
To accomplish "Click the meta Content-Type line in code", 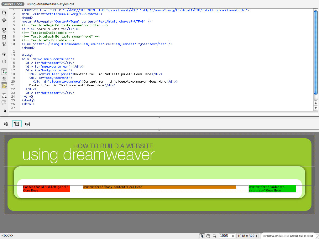I will 86,22.
